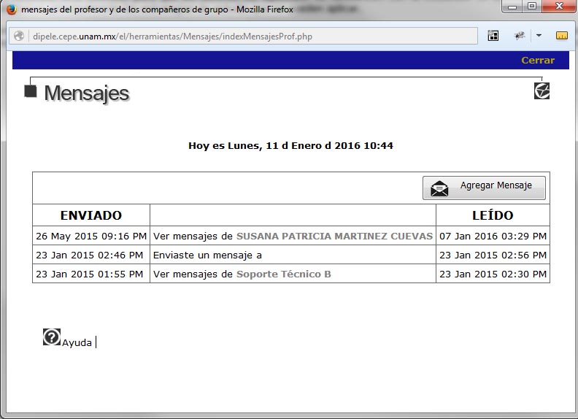This screenshot has height=419, width=578.
Task: Click the Firefox logo in the title bar
Action: pyautogui.click(x=11, y=9)
